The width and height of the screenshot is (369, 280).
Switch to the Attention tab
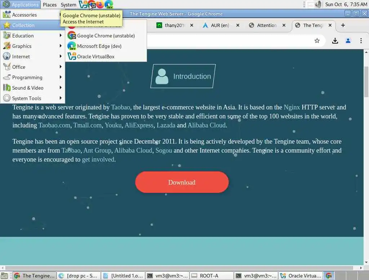tap(267, 25)
